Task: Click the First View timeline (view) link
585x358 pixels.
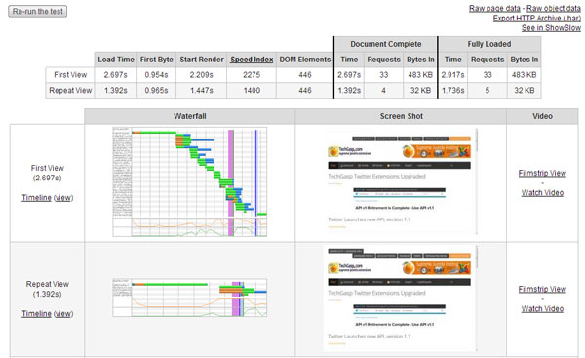Action: pos(63,198)
